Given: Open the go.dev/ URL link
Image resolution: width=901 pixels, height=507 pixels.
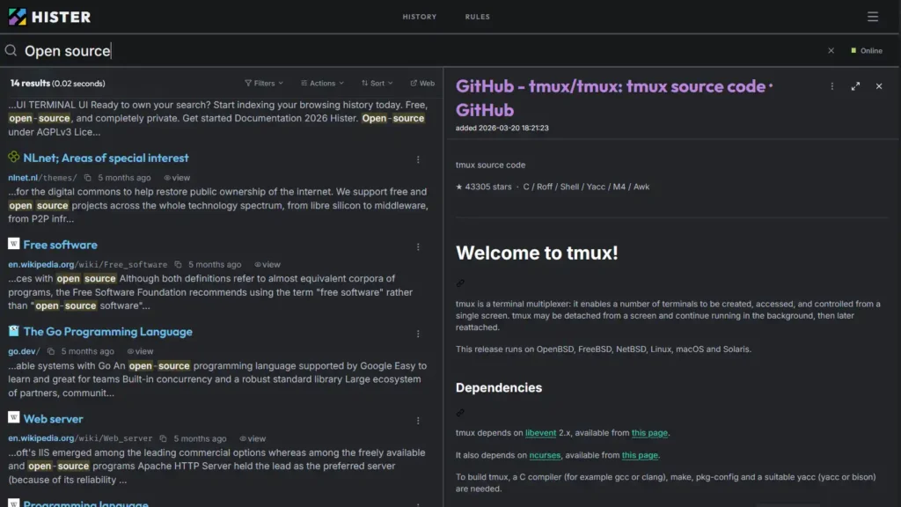Looking at the screenshot, I should tap(24, 351).
